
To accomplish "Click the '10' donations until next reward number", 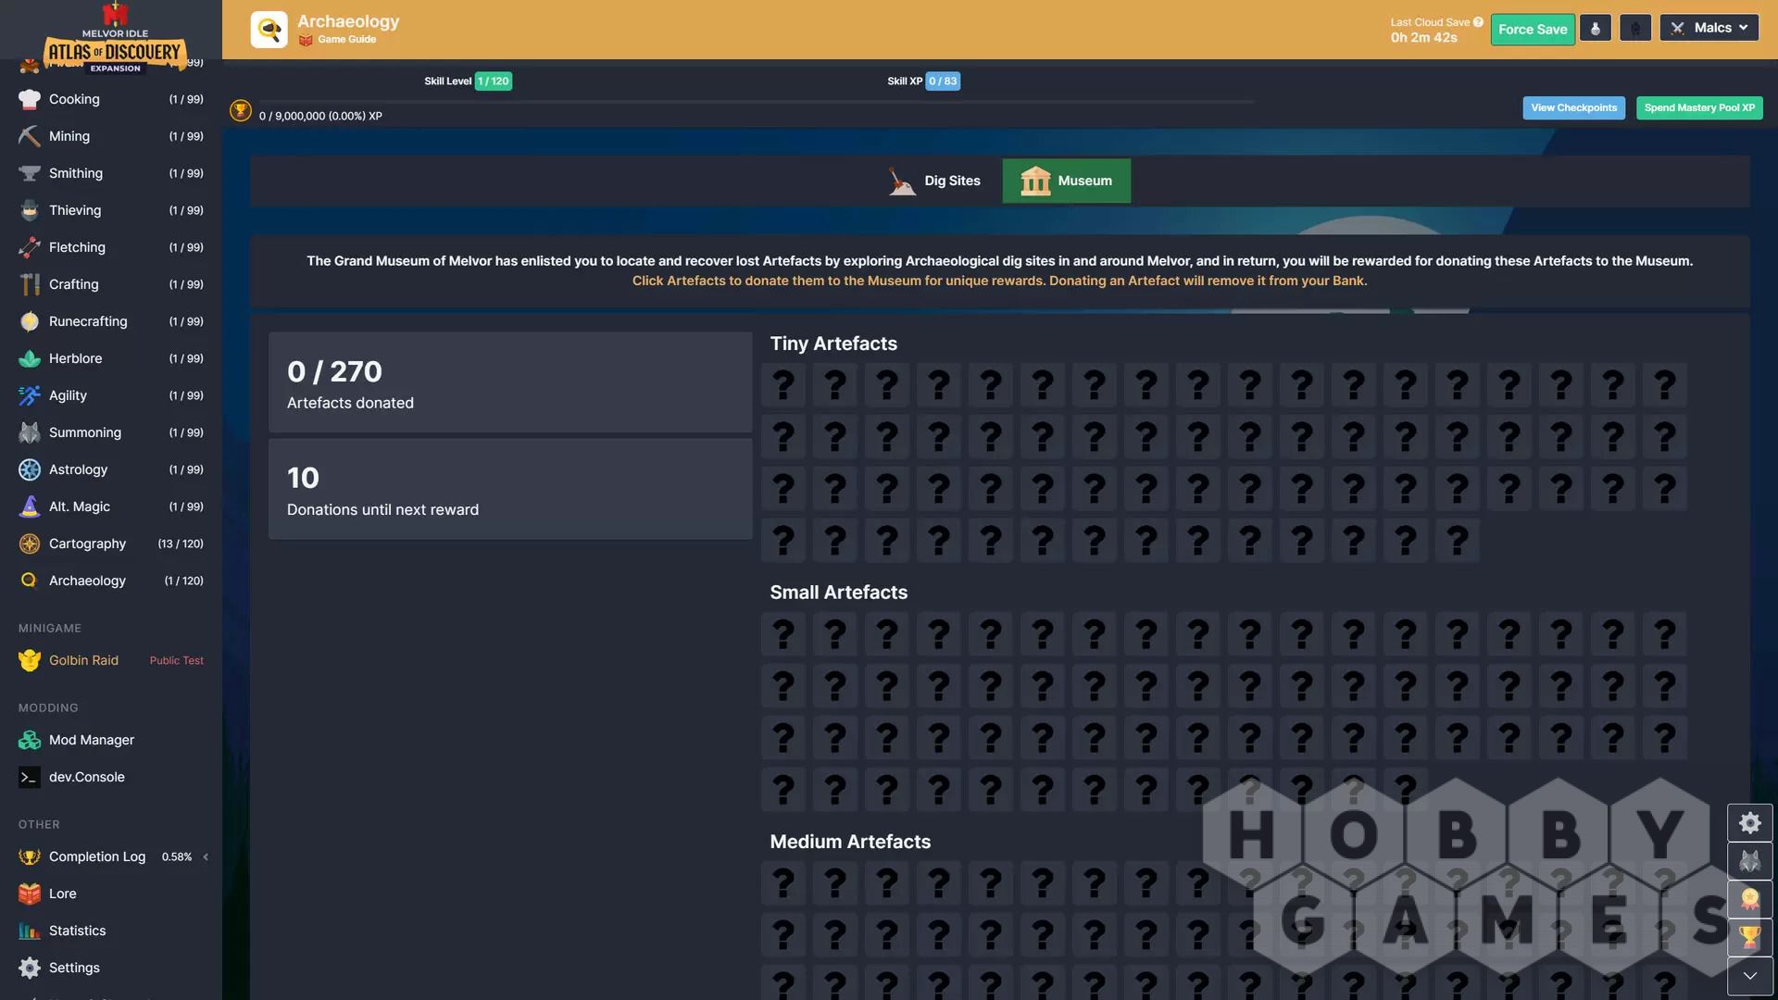I will (303, 478).
